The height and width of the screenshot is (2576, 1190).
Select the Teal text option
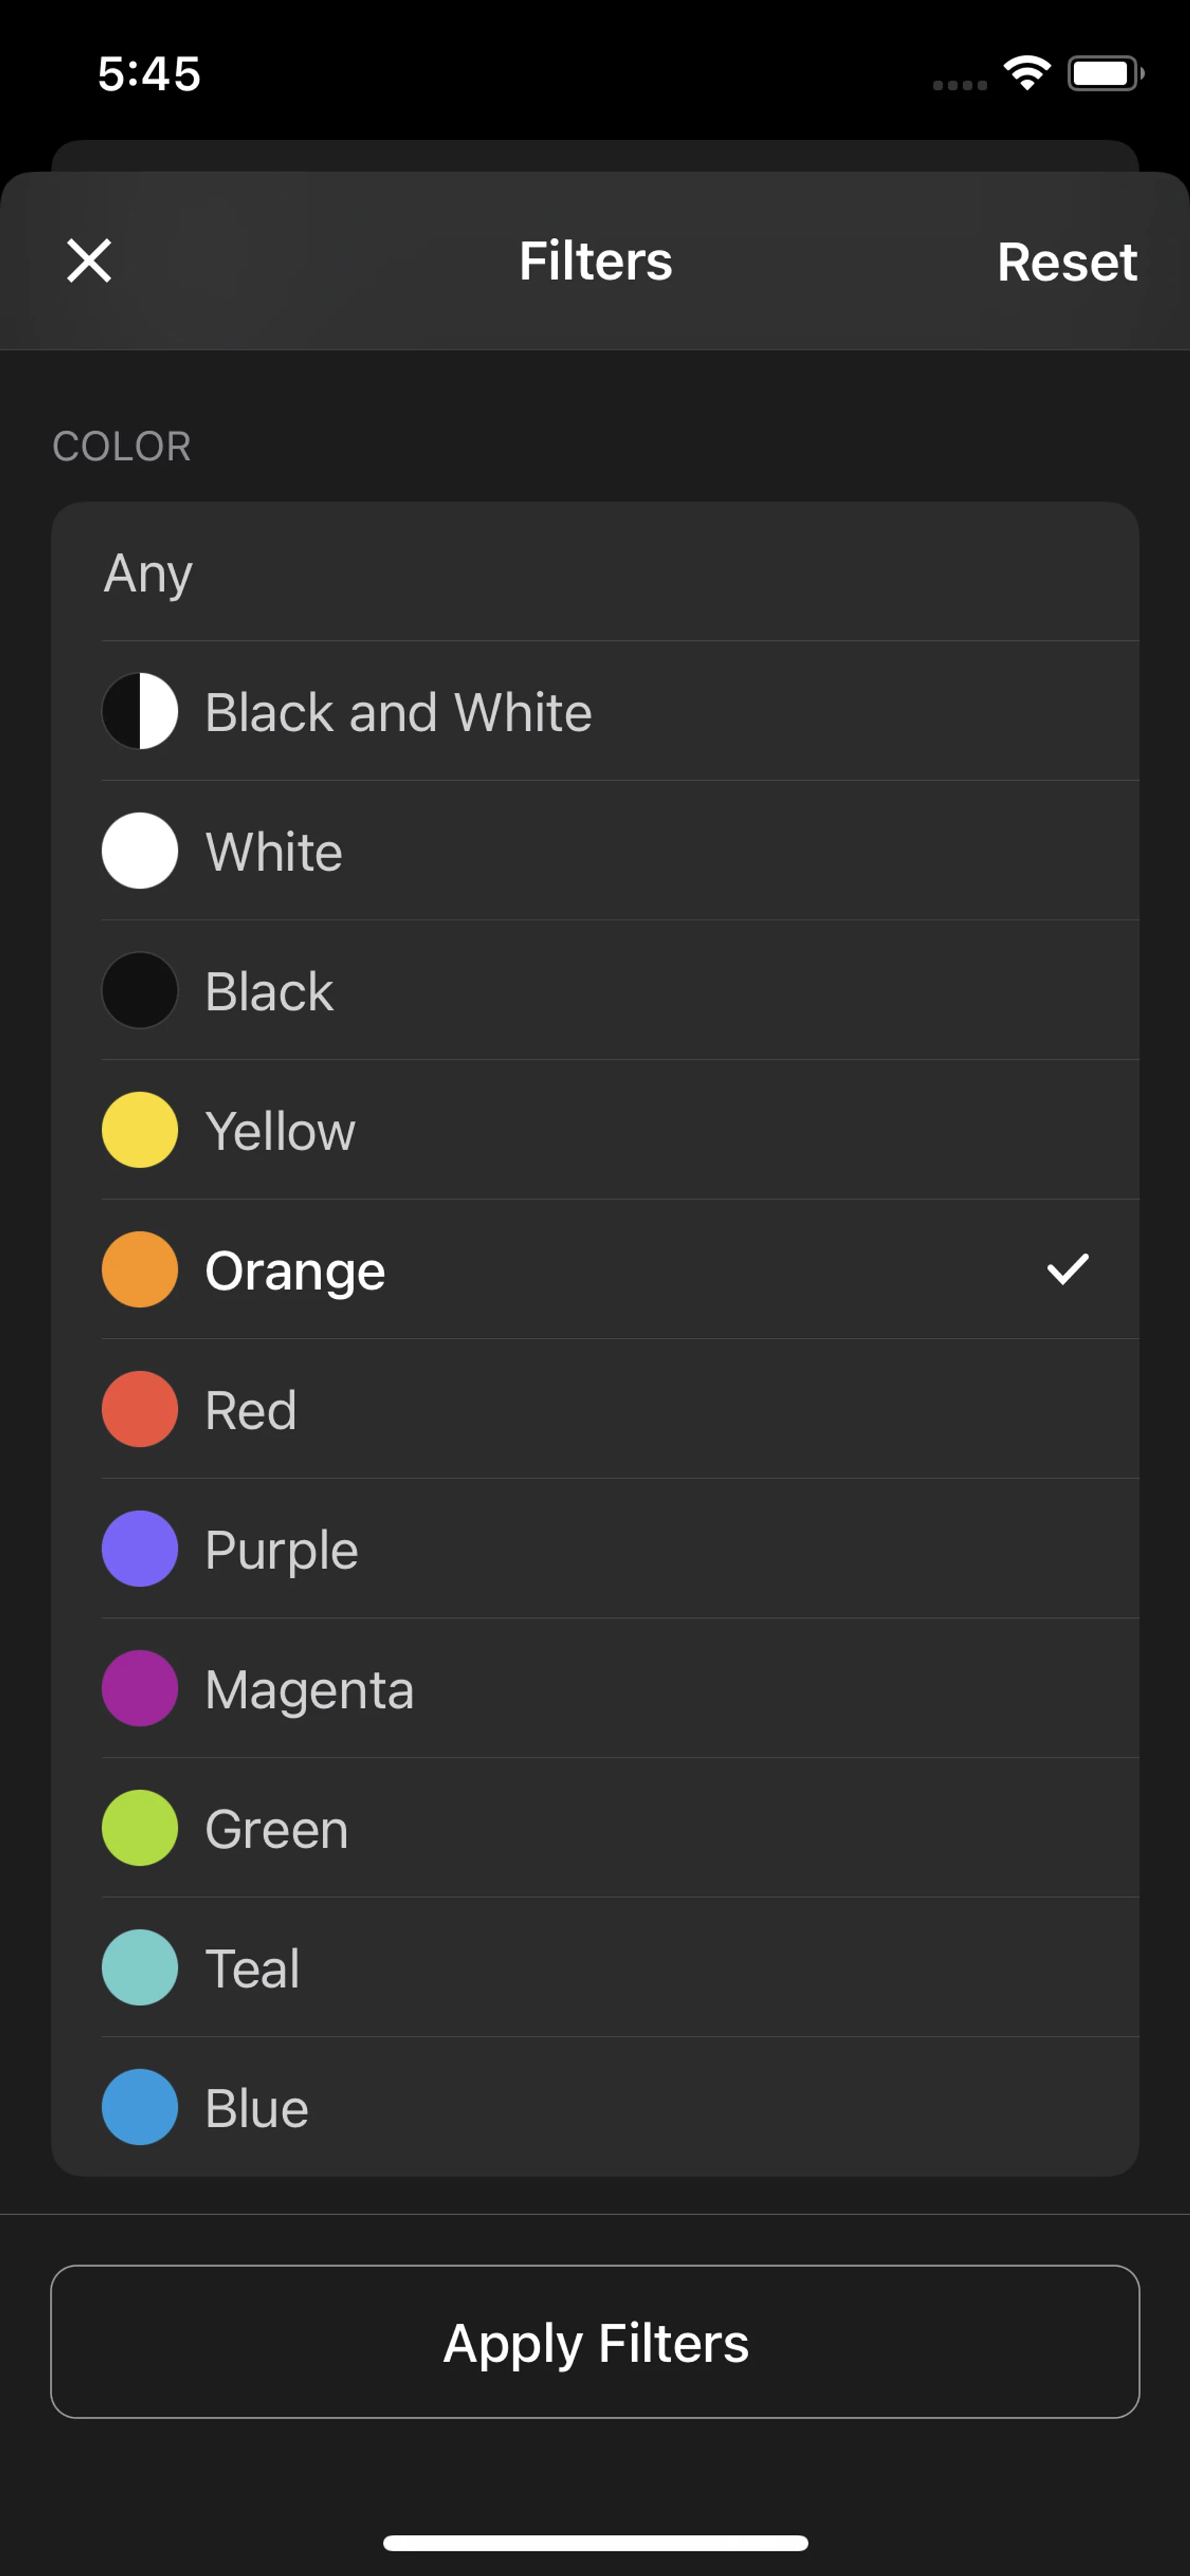click(x=252, y=1968)
